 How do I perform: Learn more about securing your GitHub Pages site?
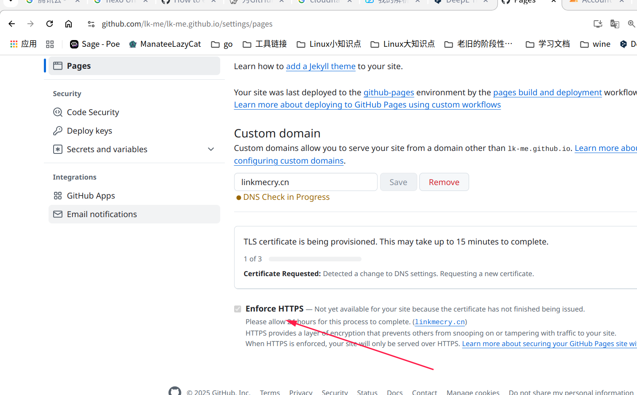click(549, 344)
